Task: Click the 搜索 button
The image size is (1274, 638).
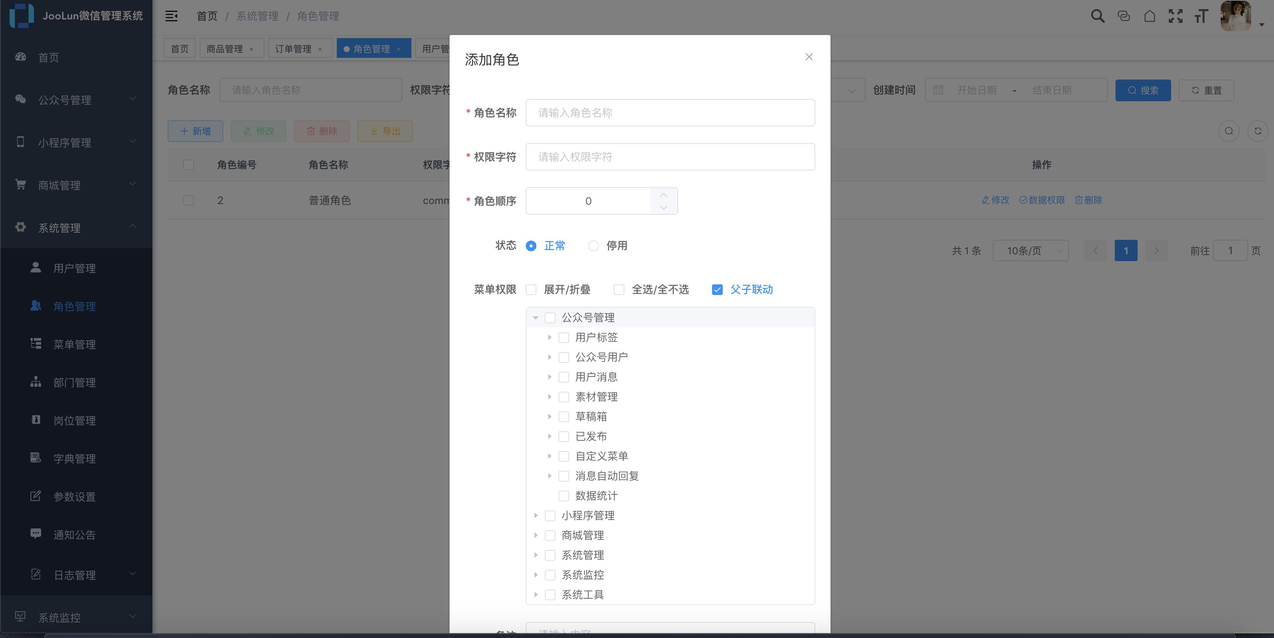Action: [x=1143, y=90]
